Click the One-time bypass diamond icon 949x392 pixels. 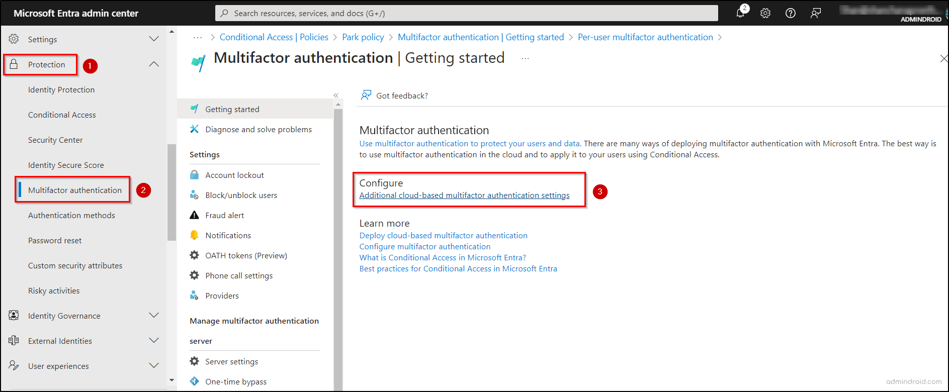point(194,381)
